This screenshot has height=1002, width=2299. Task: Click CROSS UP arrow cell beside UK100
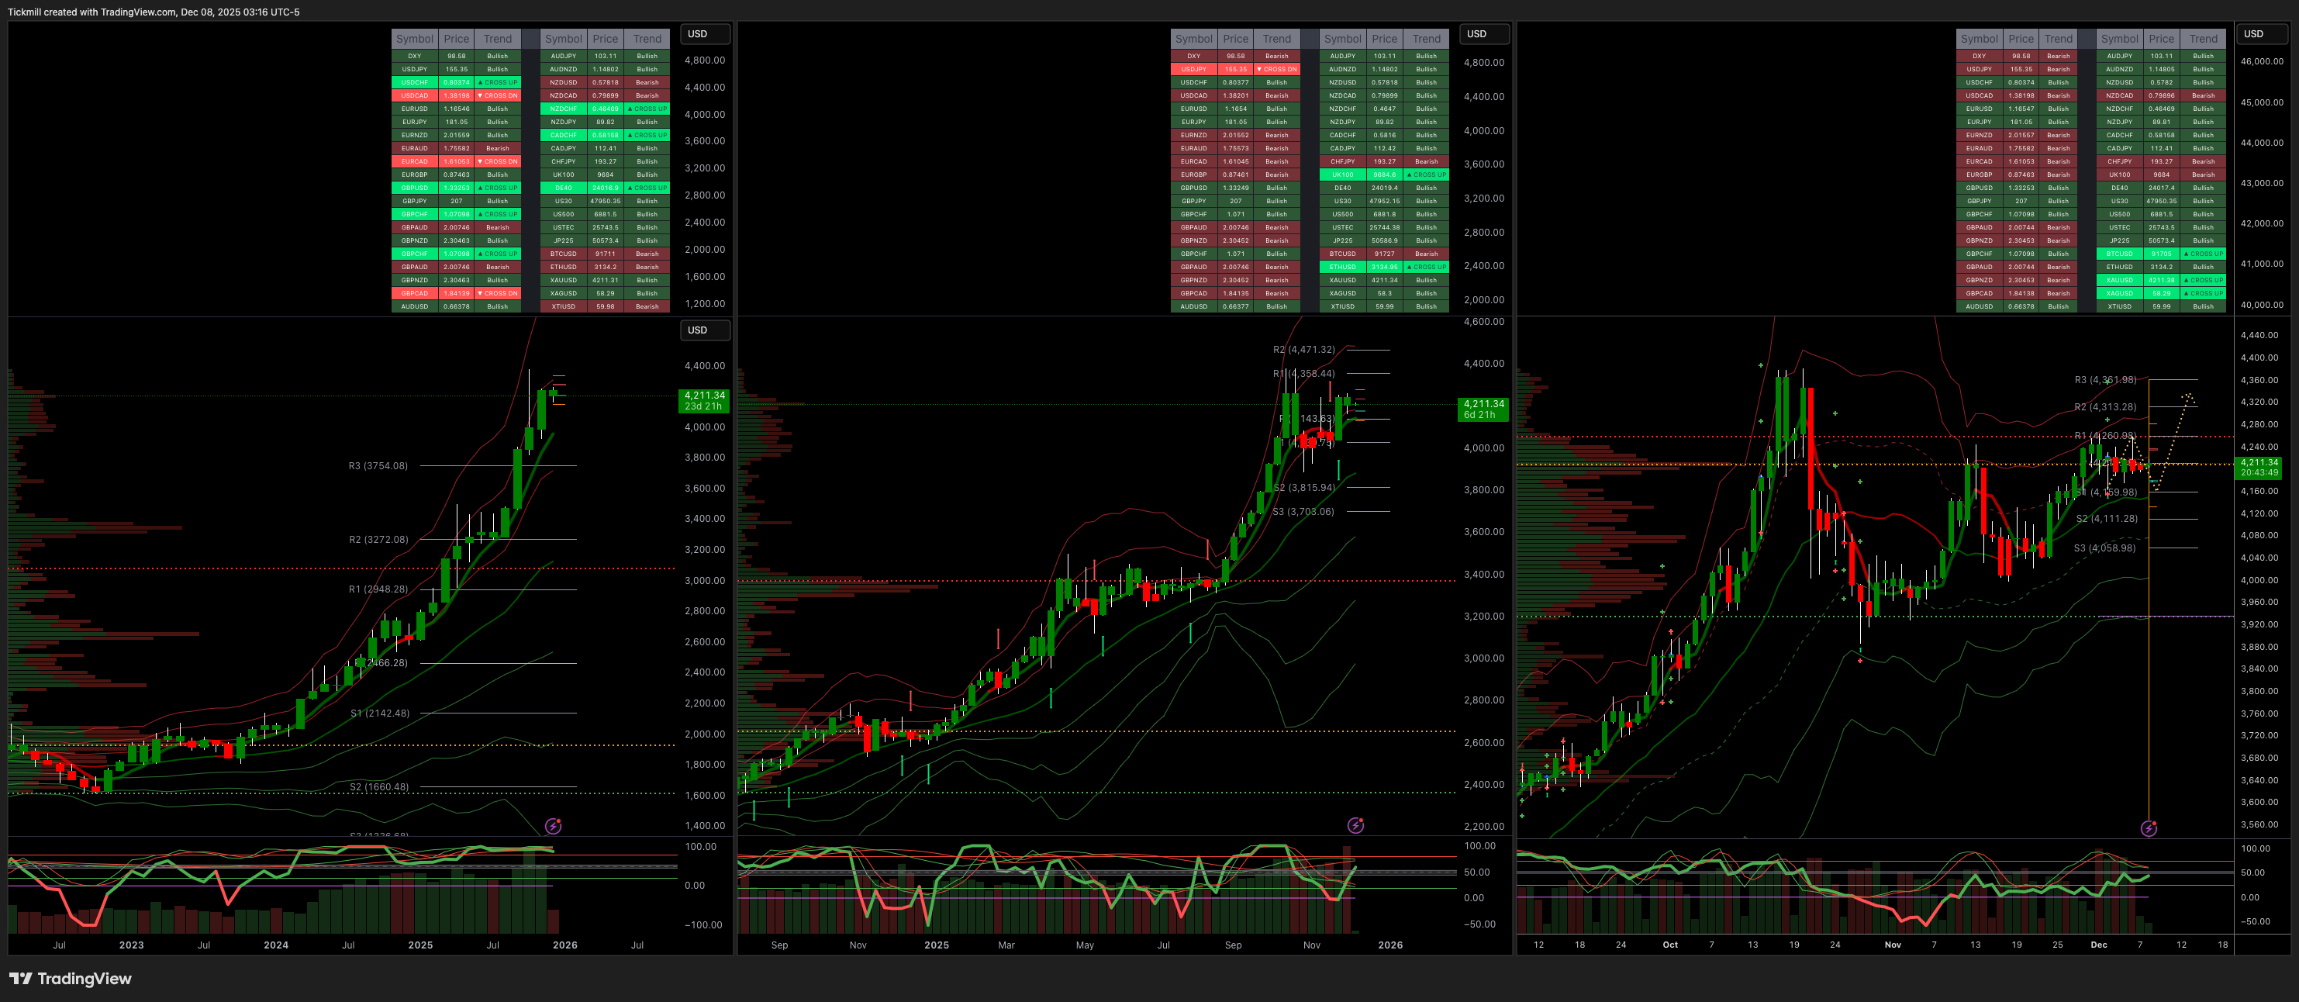pyautogui.click(x=1426, y=174)
